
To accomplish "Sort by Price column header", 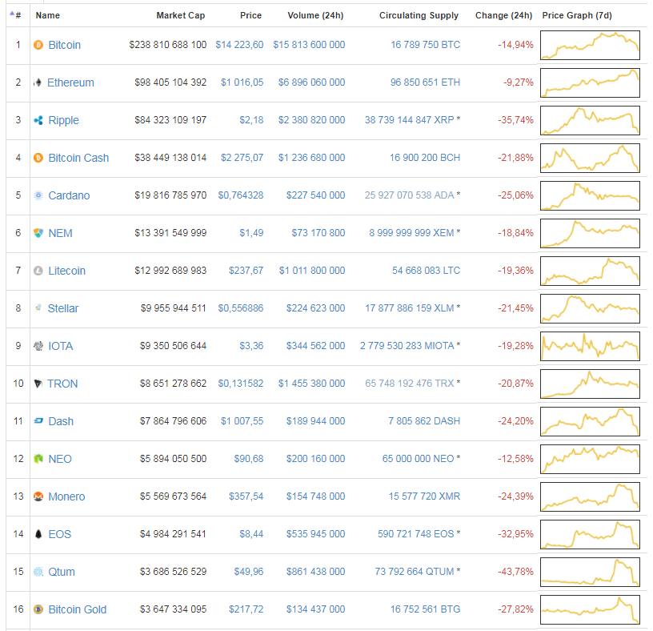I will (250, 15).
